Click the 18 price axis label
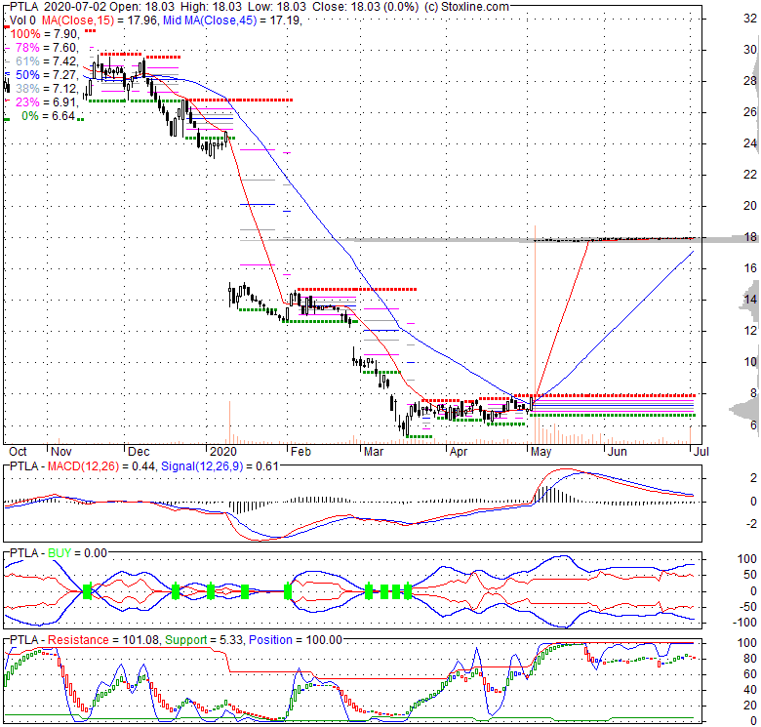 (750, 237)
